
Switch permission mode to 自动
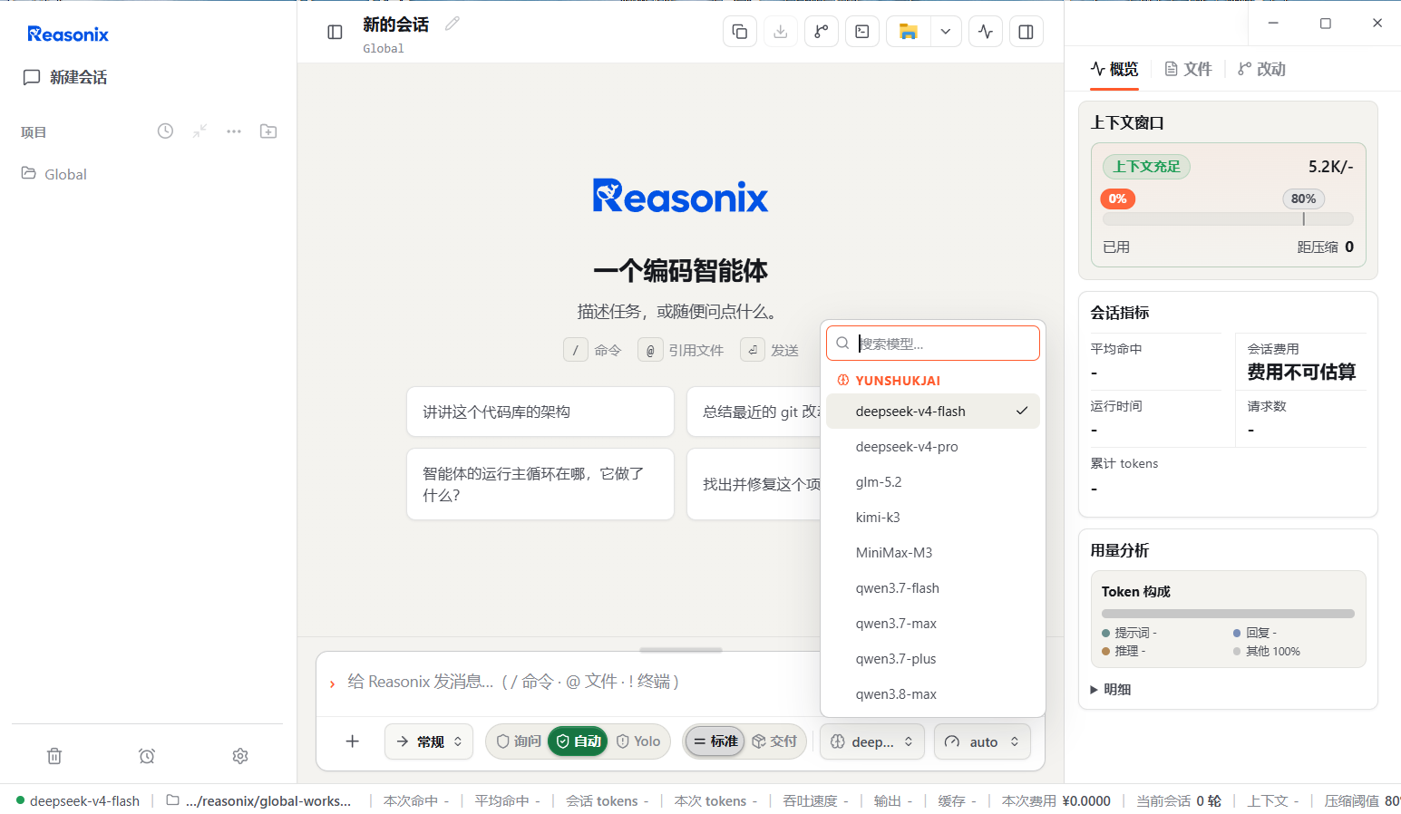click(578, 741)
